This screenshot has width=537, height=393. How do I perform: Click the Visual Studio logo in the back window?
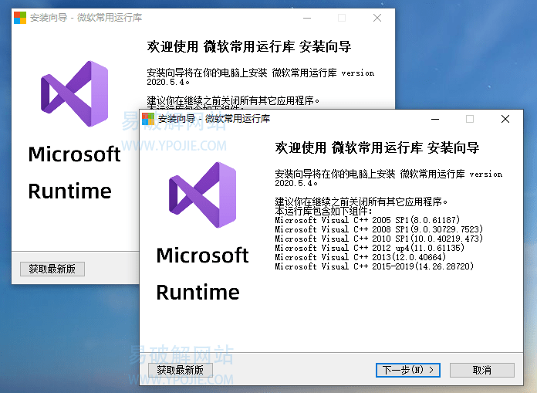click(x=74, y=93)
